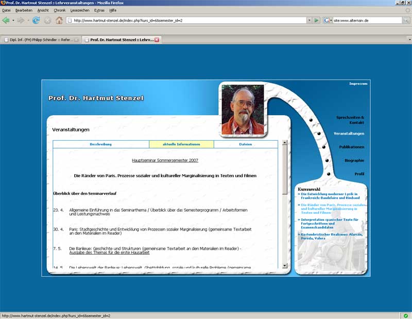Open the Chronik menu
Viewport: 412px width, 319px height.
(x=59, y=10)
